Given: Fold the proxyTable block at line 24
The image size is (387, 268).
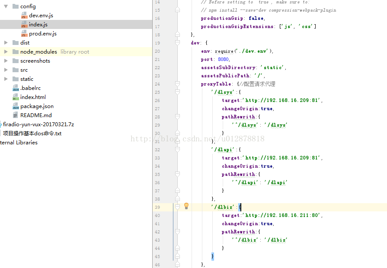Looking at the screenshot, I should (x=177, y=84).
